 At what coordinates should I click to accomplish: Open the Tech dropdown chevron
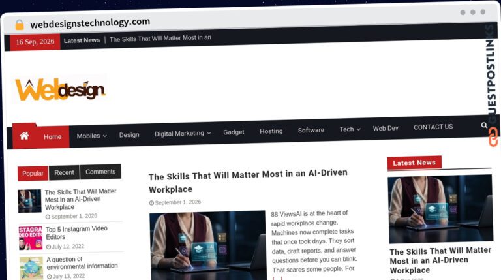(359, 129)
